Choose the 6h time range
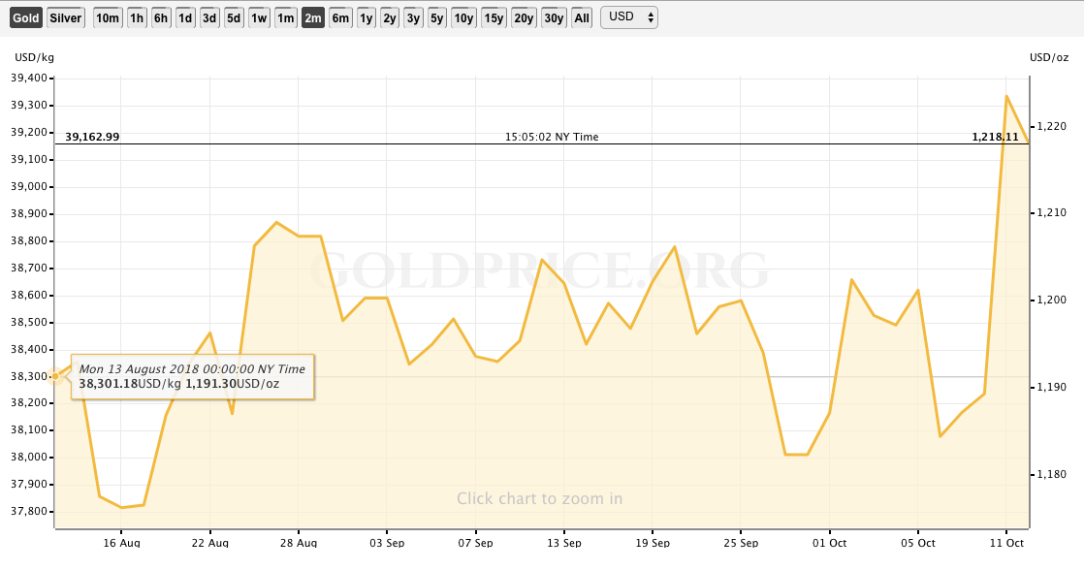Screen dimensions: 1084x570 pyautogui.click(x=161, y=17)
